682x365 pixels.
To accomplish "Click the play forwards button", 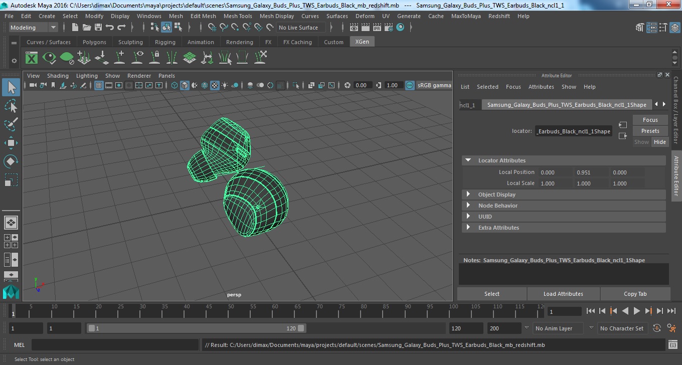I will 636,311.
